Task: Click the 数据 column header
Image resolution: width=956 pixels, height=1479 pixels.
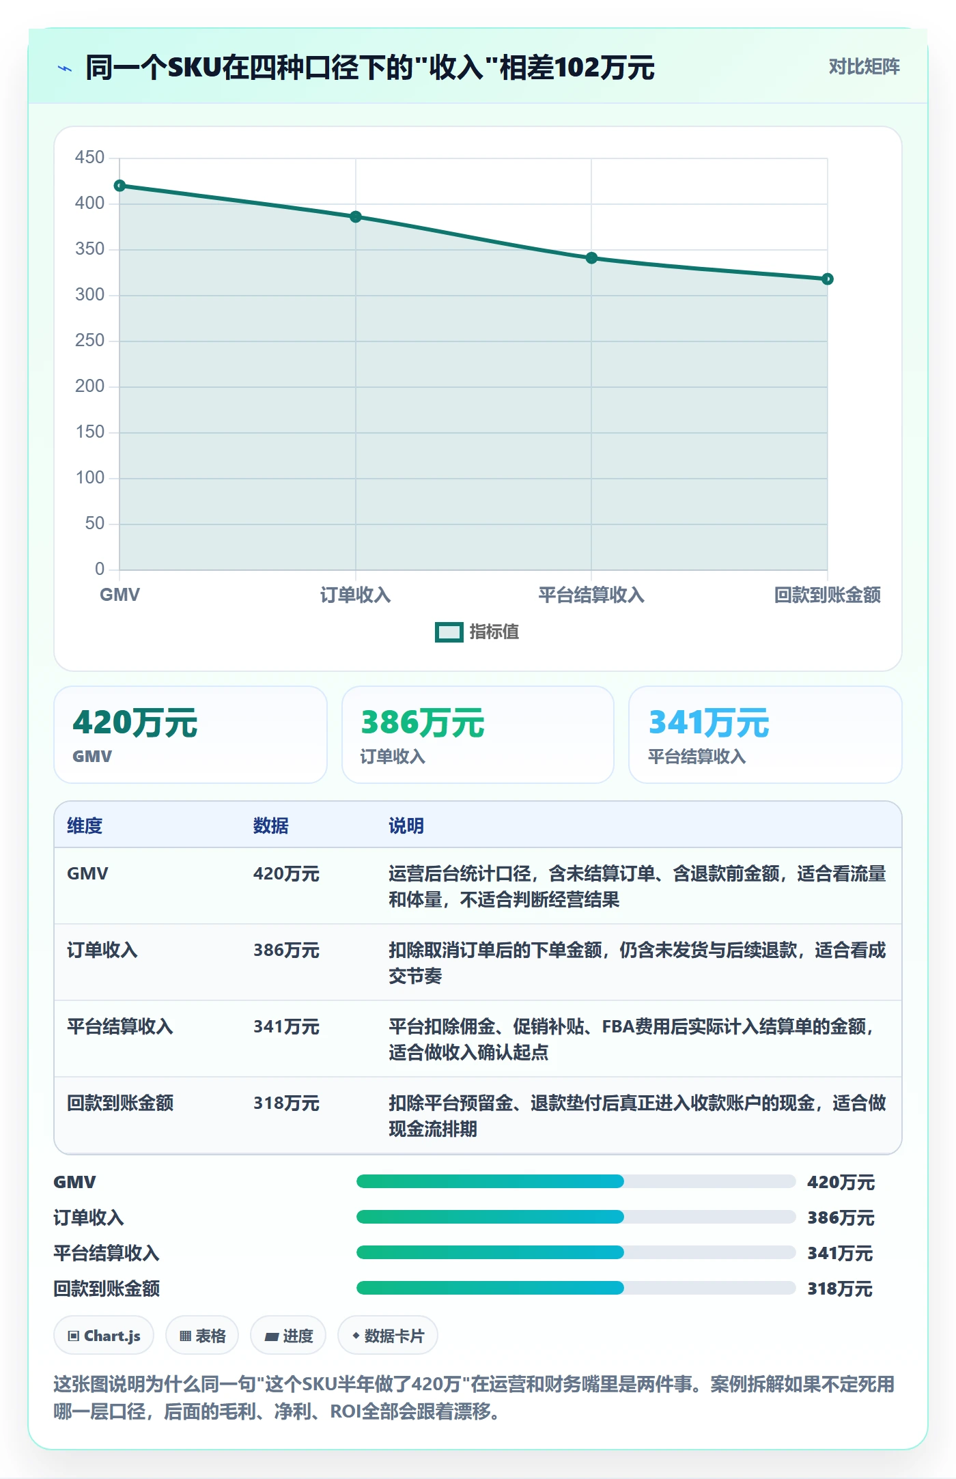Action: [271, 826]
